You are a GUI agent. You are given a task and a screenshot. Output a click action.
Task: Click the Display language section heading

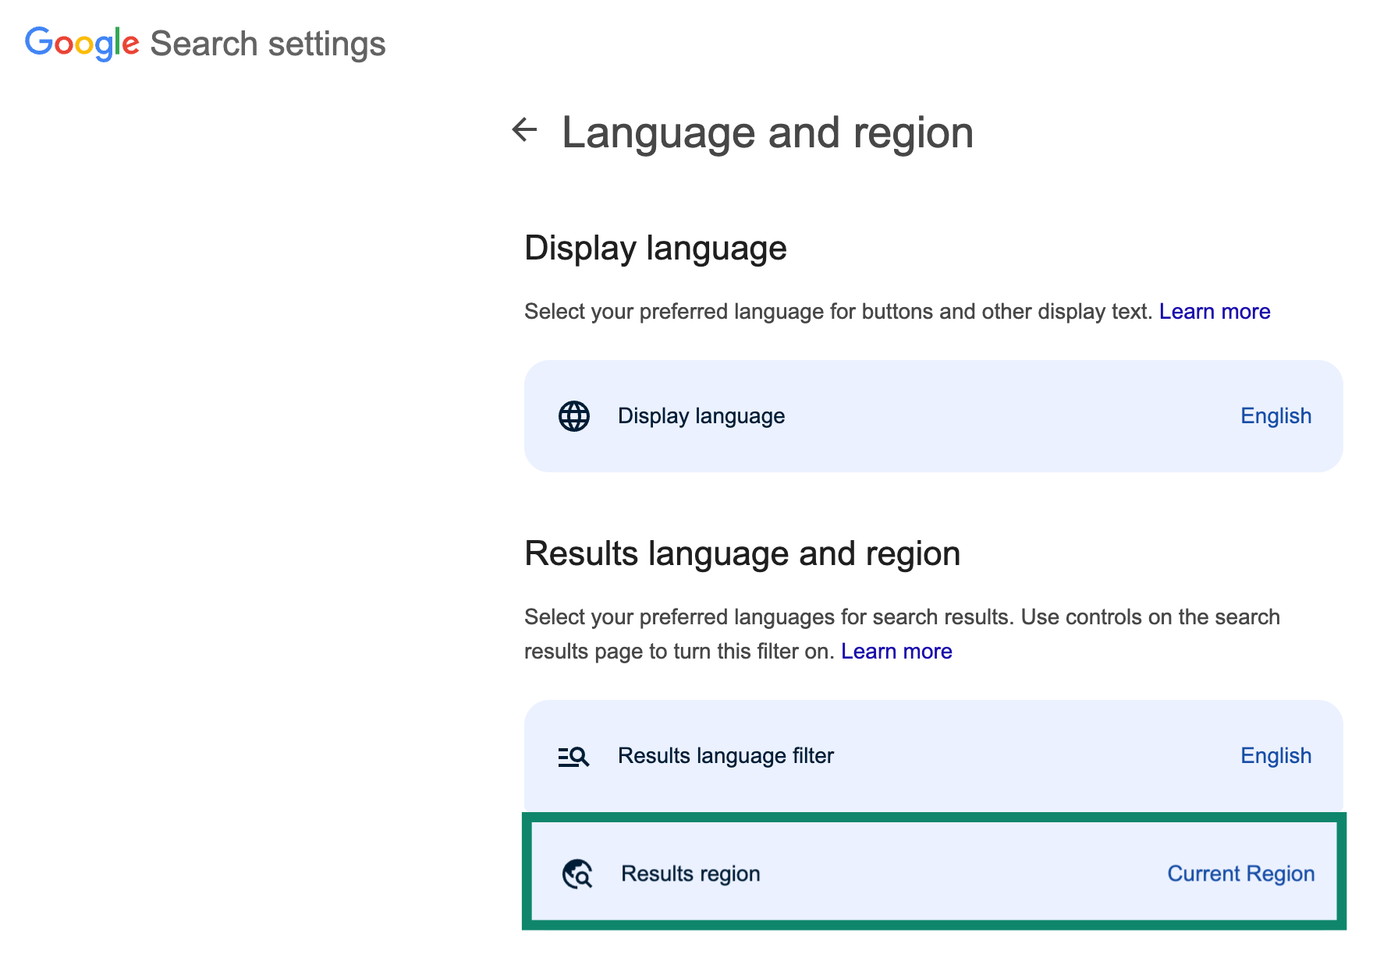point(655,248)
